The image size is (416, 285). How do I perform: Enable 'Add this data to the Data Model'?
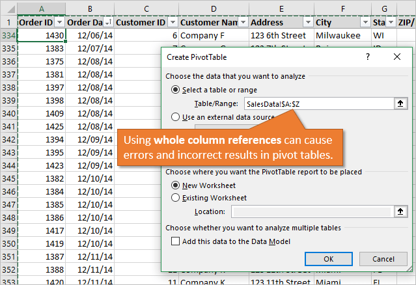pyautogui.click(x=175, y=241)
